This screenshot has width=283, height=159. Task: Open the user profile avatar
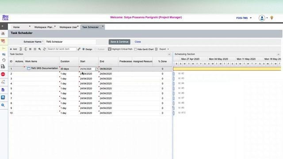[262, 18]
